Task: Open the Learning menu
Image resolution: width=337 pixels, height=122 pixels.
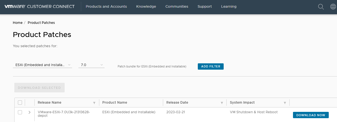Action: (229, 7)
